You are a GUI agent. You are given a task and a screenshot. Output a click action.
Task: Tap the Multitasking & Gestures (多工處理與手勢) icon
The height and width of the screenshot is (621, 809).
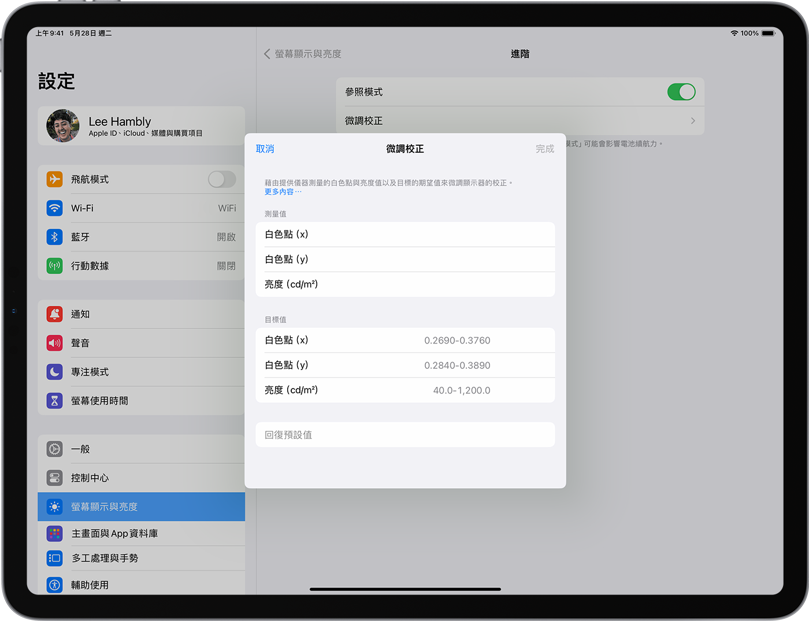pos(54,558)
